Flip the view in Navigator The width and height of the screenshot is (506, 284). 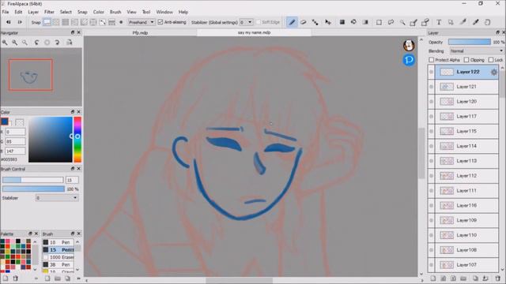[69, 43]
